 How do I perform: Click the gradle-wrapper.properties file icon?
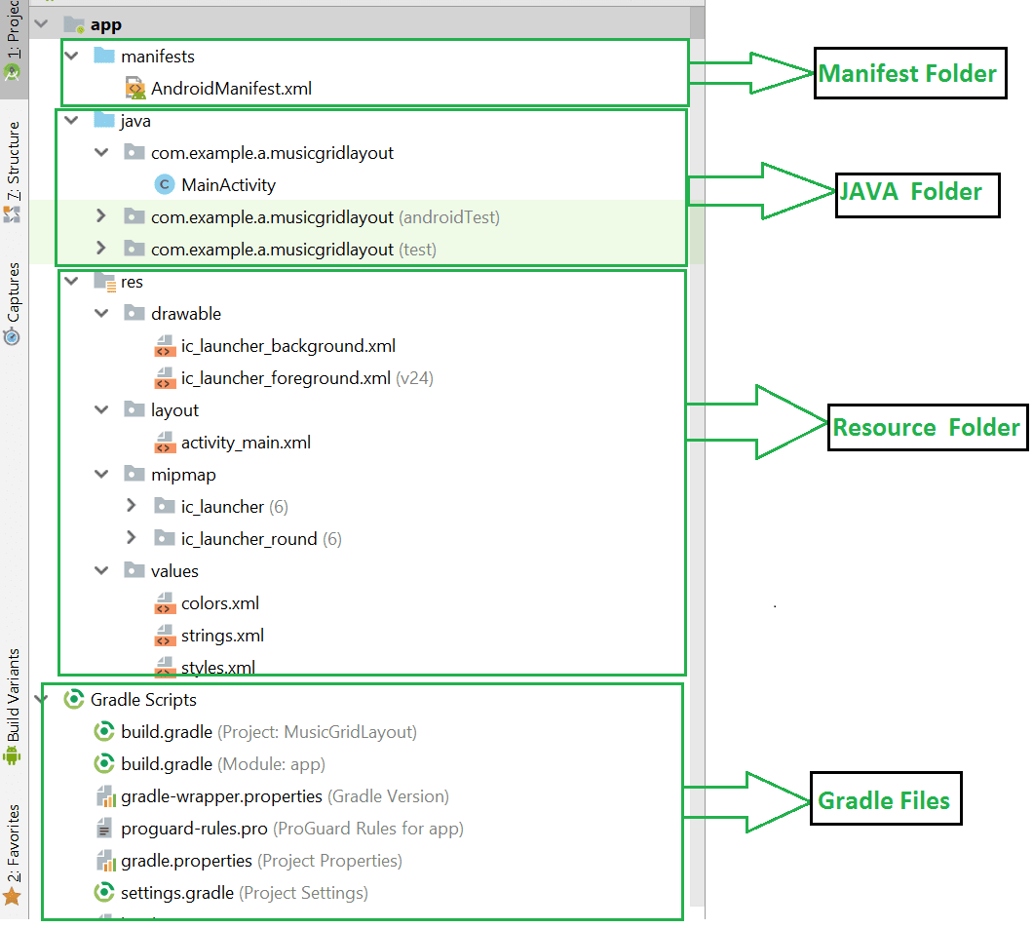point(104,797)
